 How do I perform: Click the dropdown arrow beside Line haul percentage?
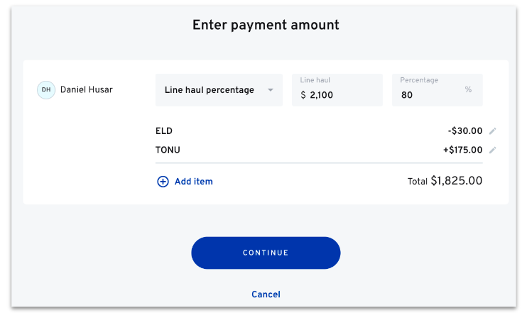[x=270, y=90]
